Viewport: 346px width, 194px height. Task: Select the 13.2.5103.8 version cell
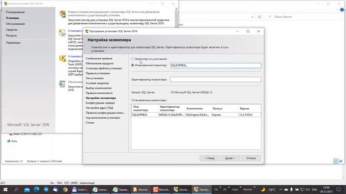250,115
